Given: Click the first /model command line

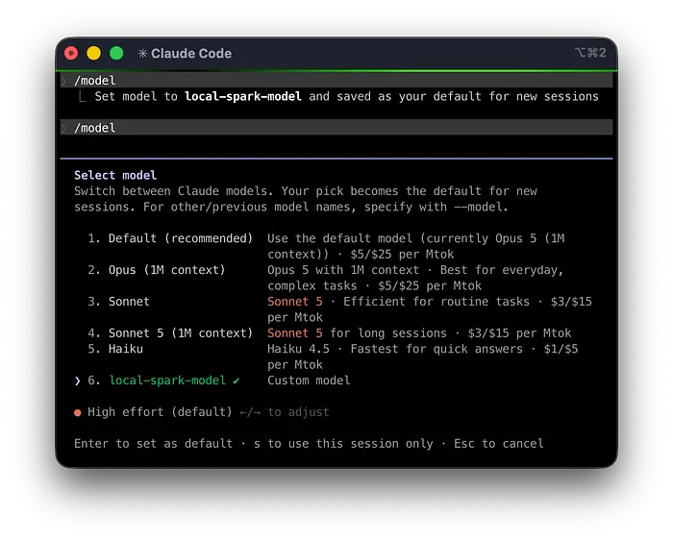Looking at the screenshot, I should point(336,80).
